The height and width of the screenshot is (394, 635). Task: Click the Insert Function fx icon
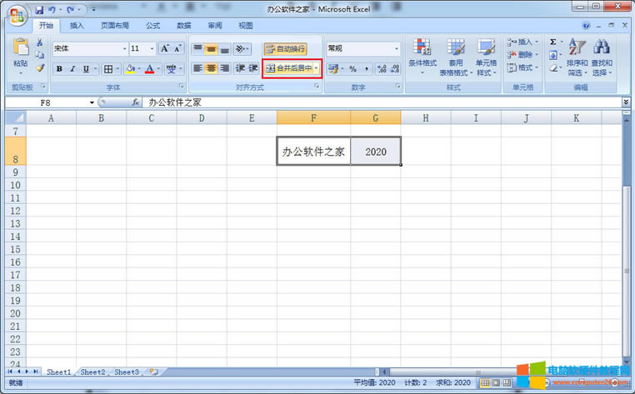136,102
